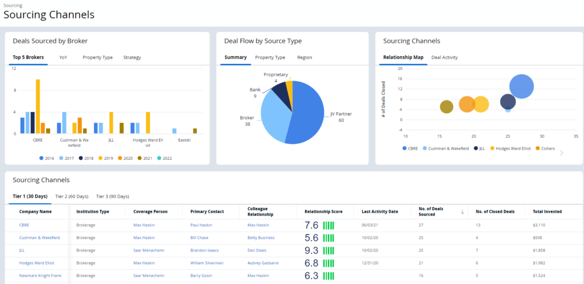Click last activity date 12/31/20
The image size is (584, 284).
pyautogui.click(x=370, y=263)
